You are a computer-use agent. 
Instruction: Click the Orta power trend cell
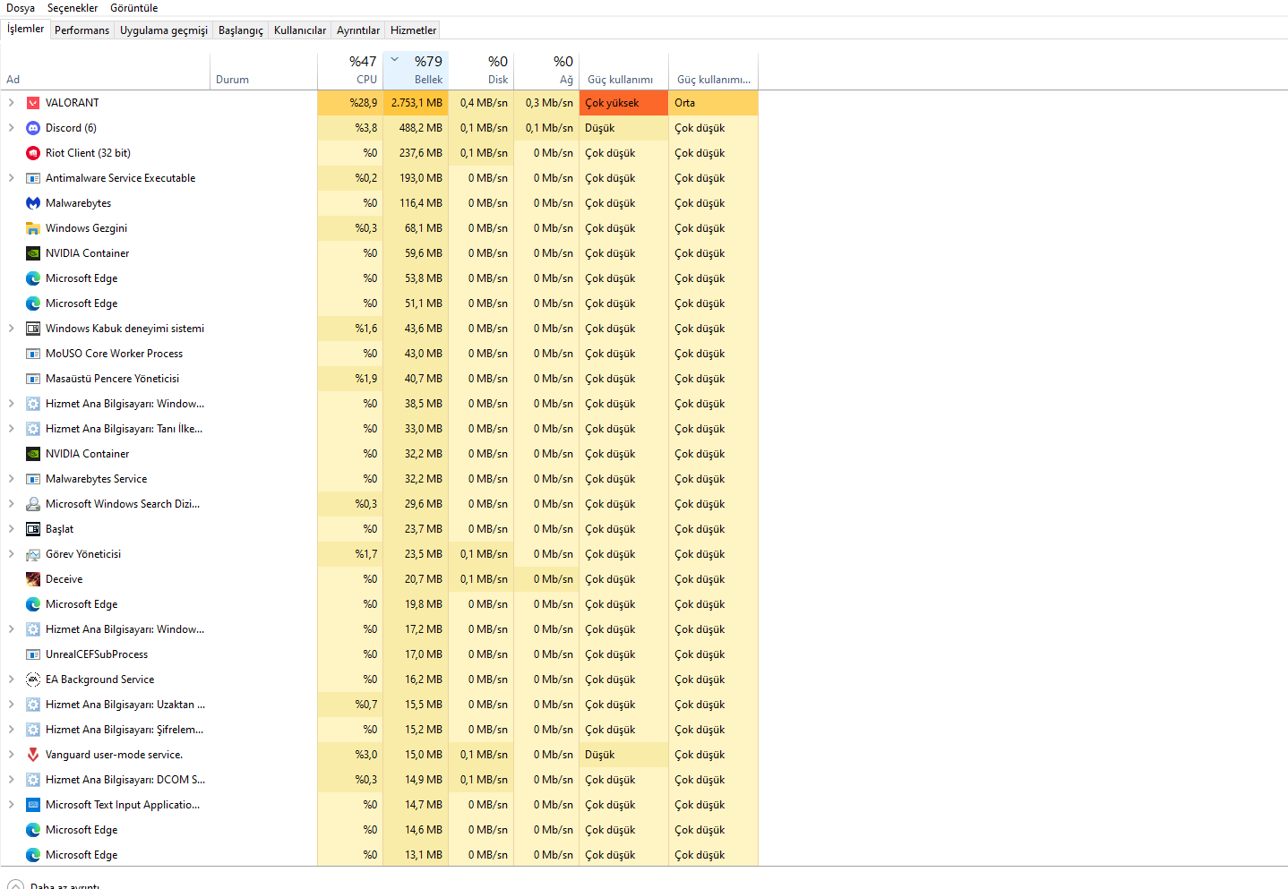pos(713,103)
